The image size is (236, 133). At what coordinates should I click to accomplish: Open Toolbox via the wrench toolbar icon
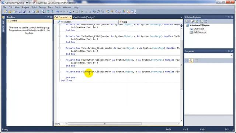pyautogui.click(x=120, y=12)
